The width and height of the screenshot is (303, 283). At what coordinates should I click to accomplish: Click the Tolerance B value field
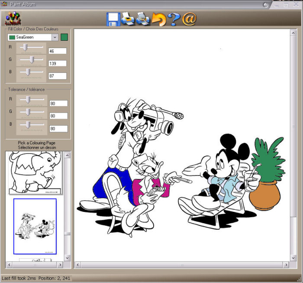point(58,129)
